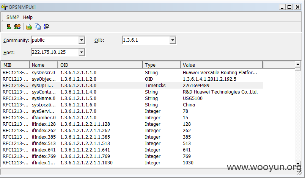
Task: Open the SNMP menu
Action: click(x=13, y=17)
